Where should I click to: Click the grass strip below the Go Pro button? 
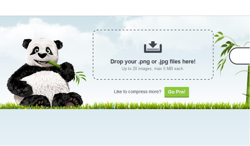pos(177,105)
